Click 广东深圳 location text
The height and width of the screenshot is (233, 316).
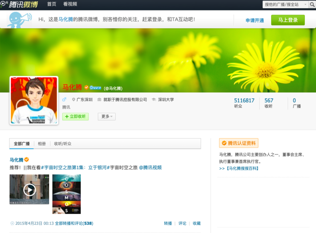pyautogui.click(x=85, y=99)
